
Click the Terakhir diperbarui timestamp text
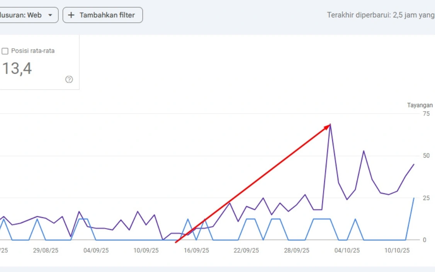click(x=381, y=15)
